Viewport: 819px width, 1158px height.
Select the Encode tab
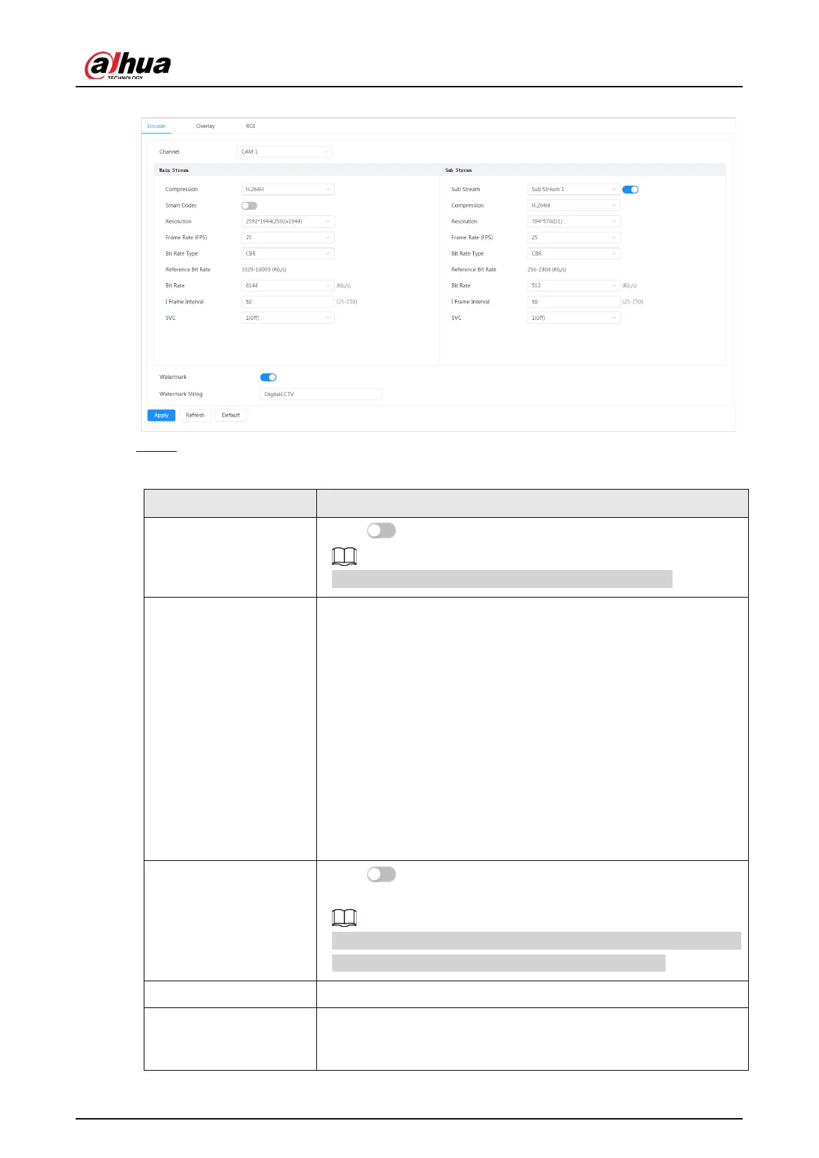[x=156, y=127]
